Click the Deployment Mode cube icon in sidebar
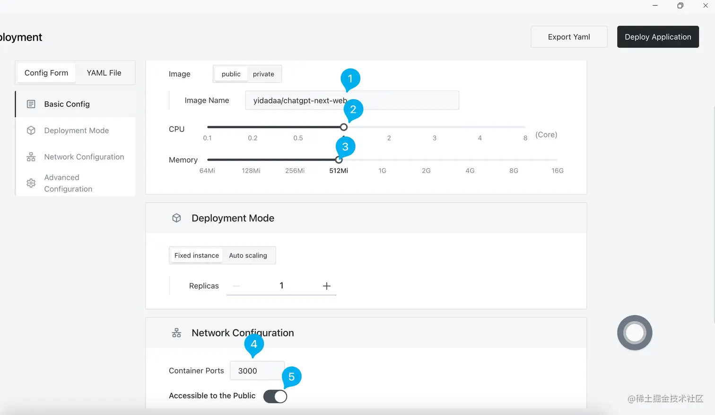715x415 pixels. click(x=31, y=130)
